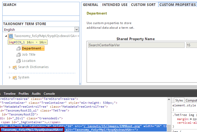
Task: Switch to the General tab
Action: [x=90, y=5]
